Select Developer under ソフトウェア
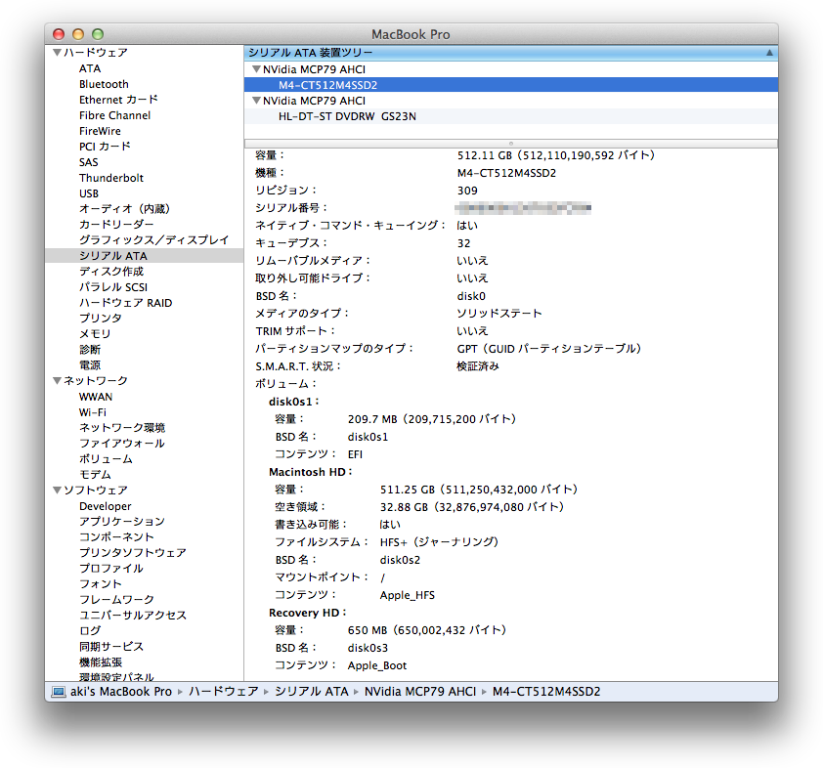The height and width of the screenshot is (768, 823). pyautogui.click(x=106, y=506)
